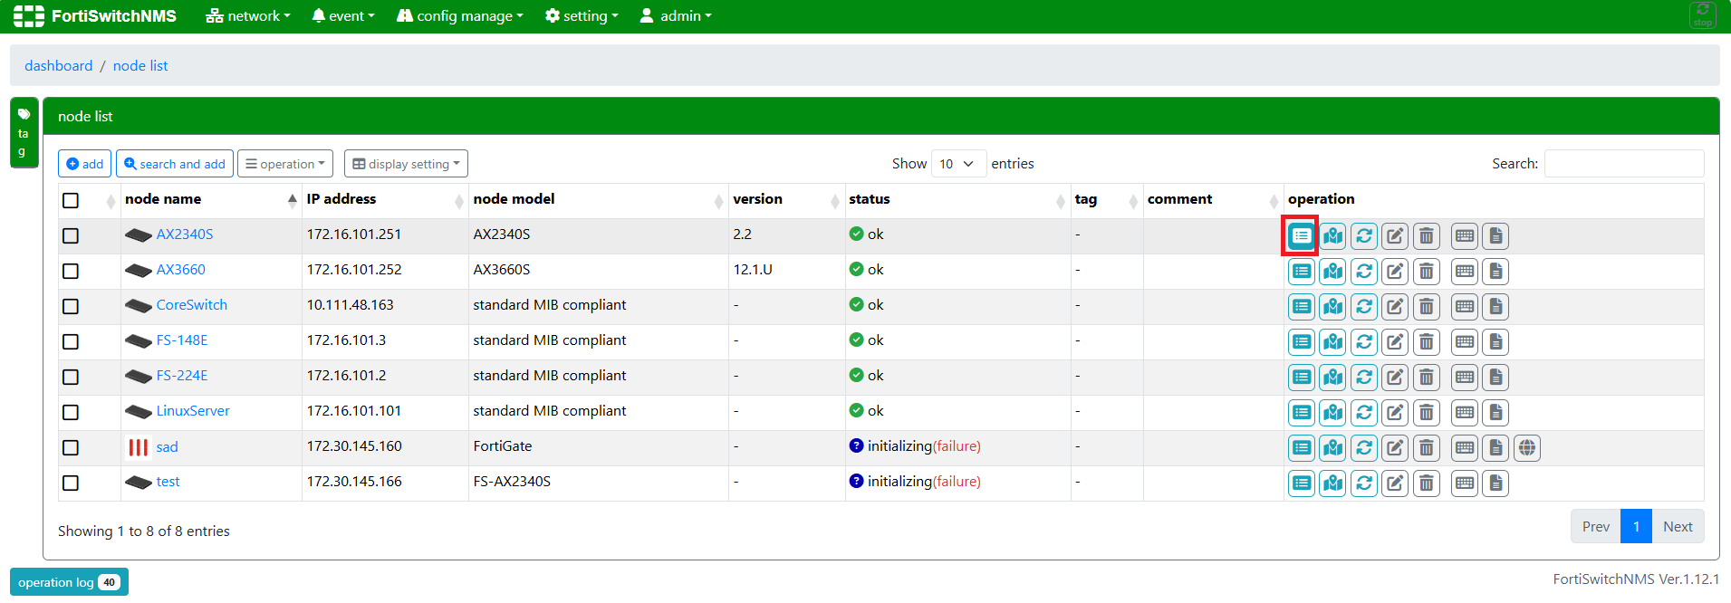Open the config manage menu
The width and height of the screenshot is (1731, 603).
click(460, 16)
